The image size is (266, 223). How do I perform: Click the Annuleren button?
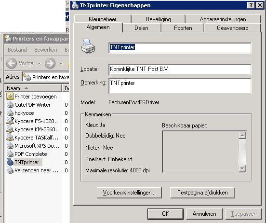[x=204, y=214]
